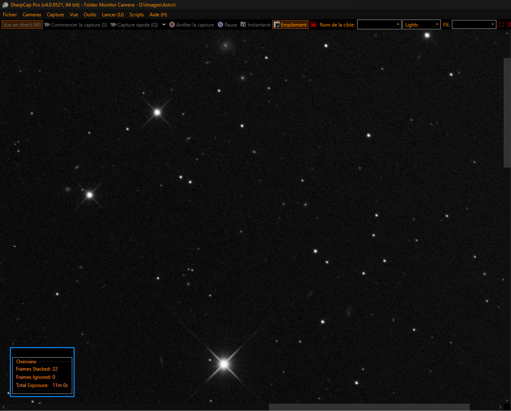Toggle the Vue en direct button
The width and height of the screenshot is (511, 411).
click(x=22, y=25)
